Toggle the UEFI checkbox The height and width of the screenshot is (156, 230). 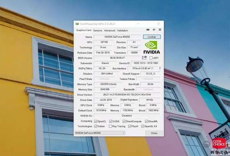pyautogui.click(x=151, y=58)
